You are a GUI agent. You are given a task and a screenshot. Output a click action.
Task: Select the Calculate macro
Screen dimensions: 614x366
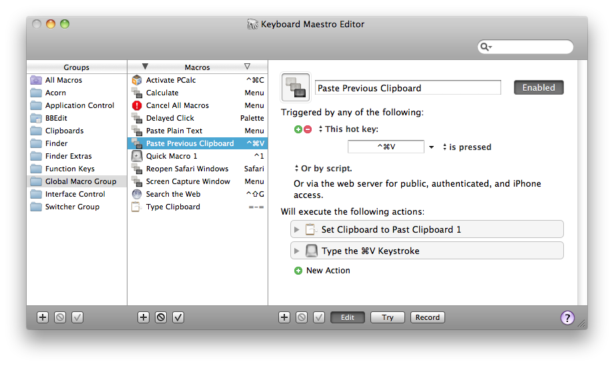(198, 93)
